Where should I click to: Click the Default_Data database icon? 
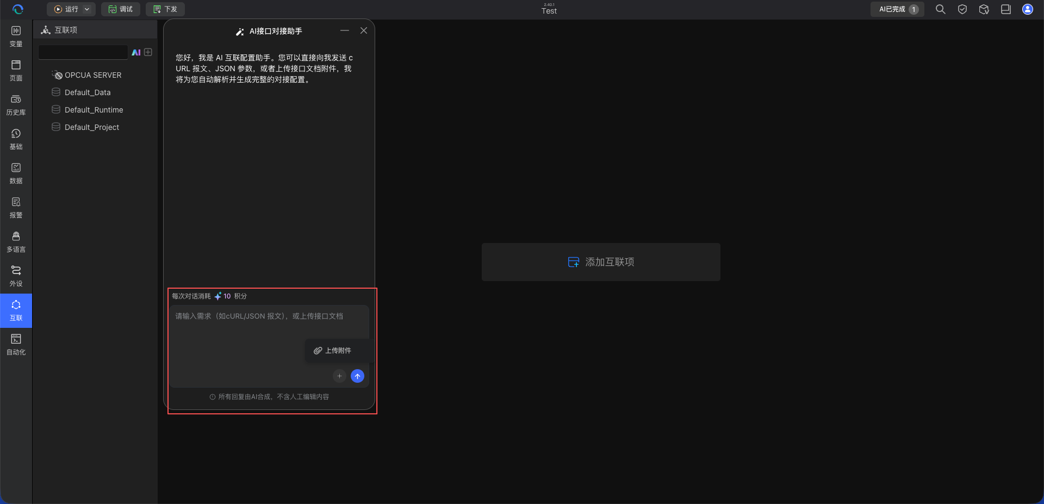tap(56, 92)
